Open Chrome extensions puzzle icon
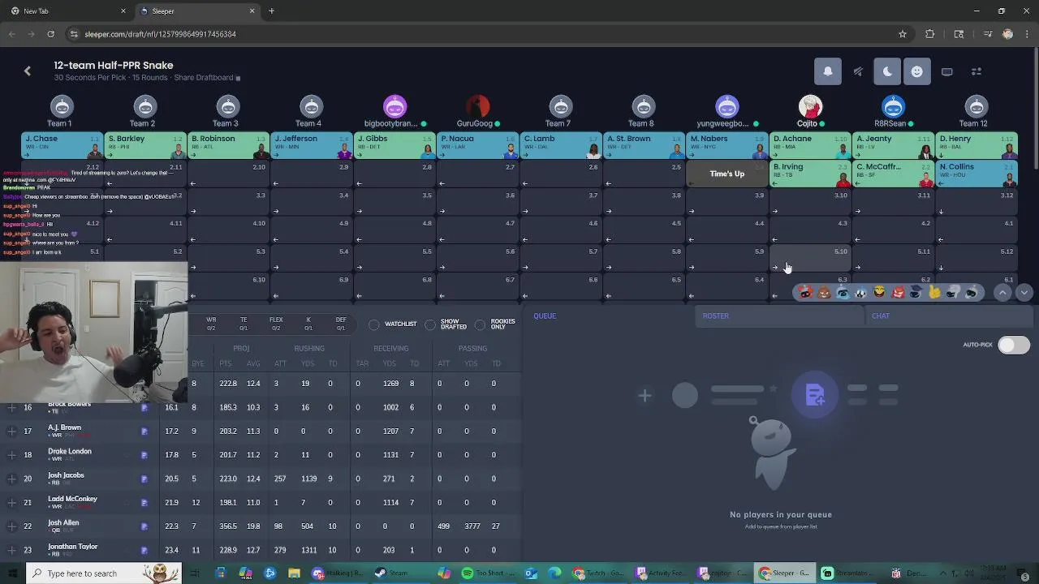 [930, 34]
